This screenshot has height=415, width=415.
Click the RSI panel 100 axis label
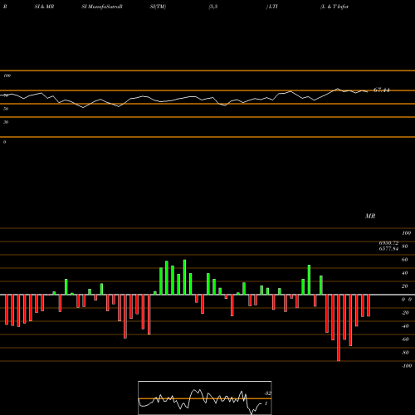click(7, 76)
